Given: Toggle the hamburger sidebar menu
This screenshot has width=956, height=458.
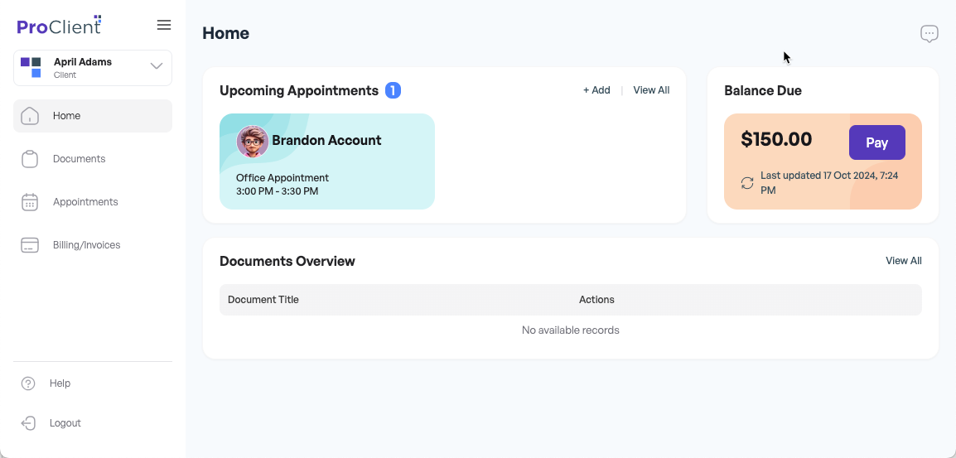Looking at the screenshot, I should [163, 25].
